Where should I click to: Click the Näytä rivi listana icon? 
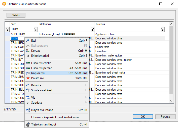point(28,110)
